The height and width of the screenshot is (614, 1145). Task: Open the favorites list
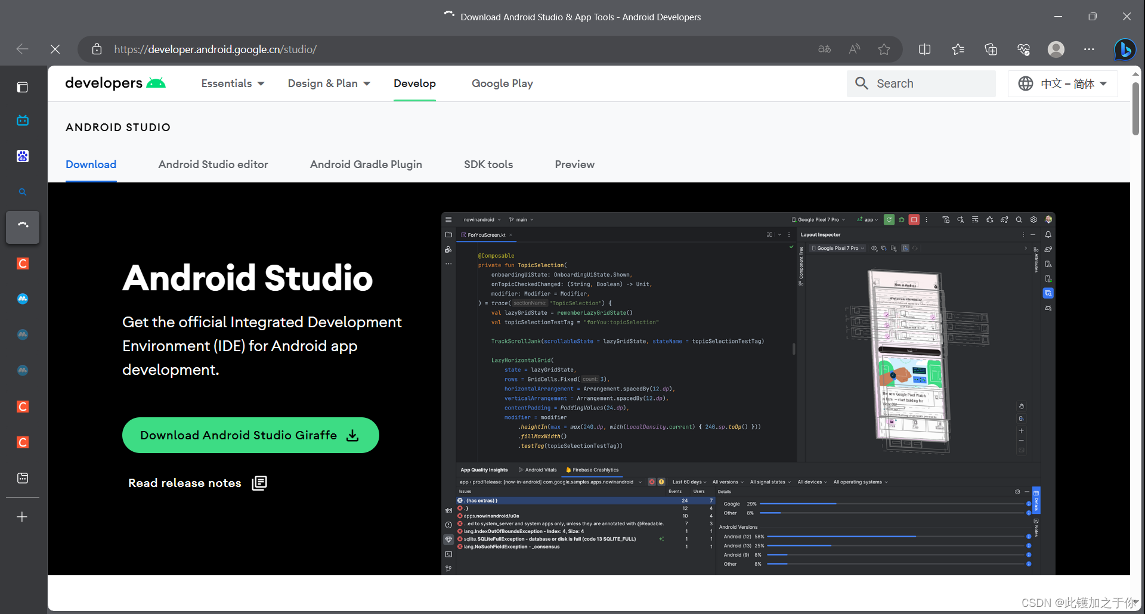958,49
